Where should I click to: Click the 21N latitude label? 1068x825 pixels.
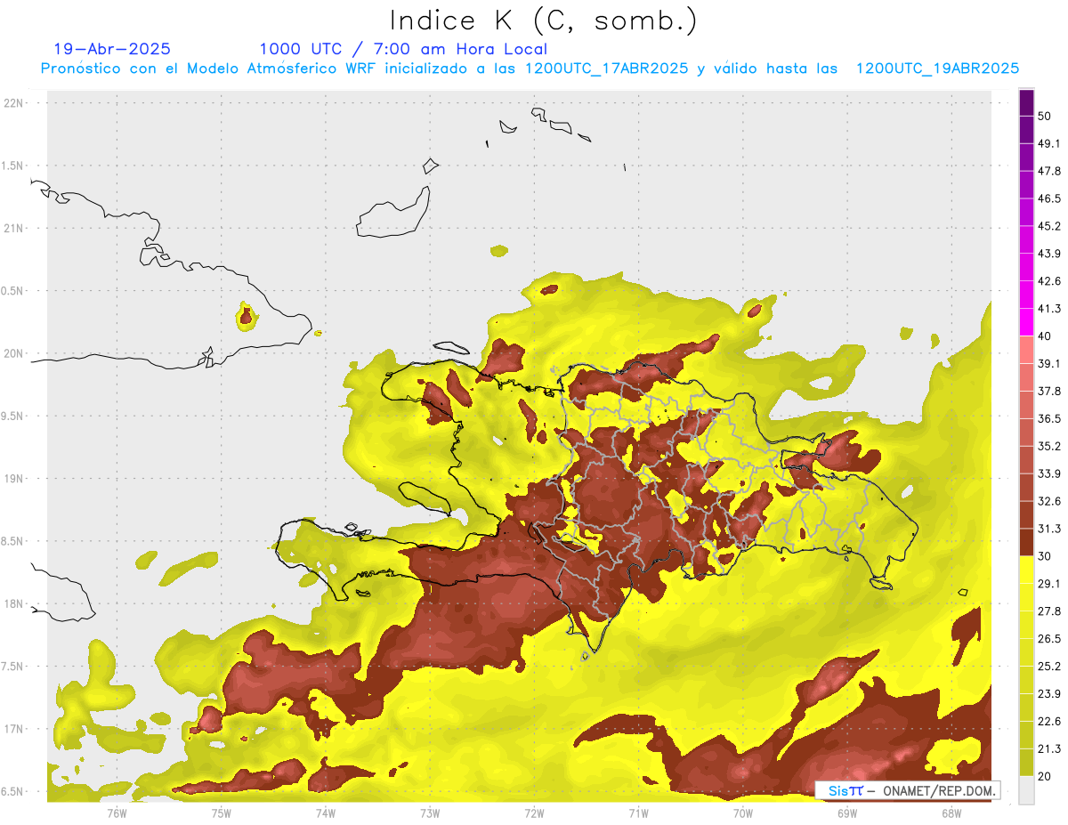click(14, 228)
